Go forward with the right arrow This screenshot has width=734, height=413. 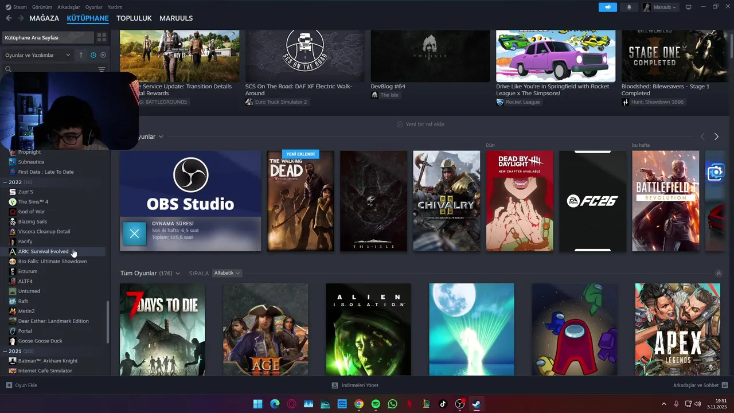tap(21, 18)
